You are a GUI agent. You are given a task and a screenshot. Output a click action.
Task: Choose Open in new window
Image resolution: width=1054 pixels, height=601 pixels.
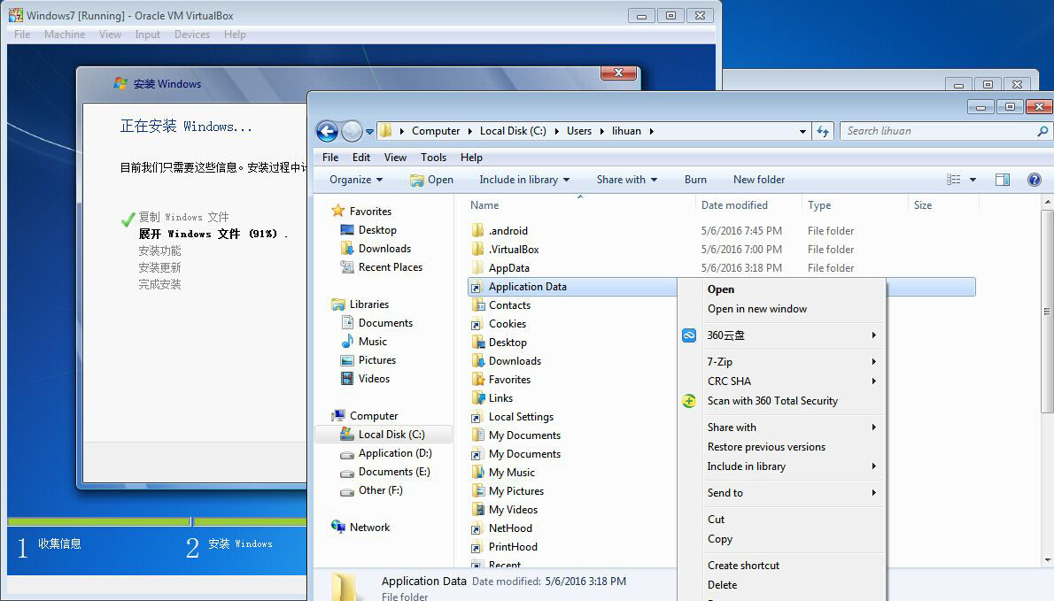[x=781, y=309]
